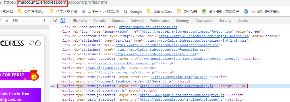The width and height of the screenshot is (290, 102).
Task: Click the browser address bar URL
Action: click(x=55, y=3)
